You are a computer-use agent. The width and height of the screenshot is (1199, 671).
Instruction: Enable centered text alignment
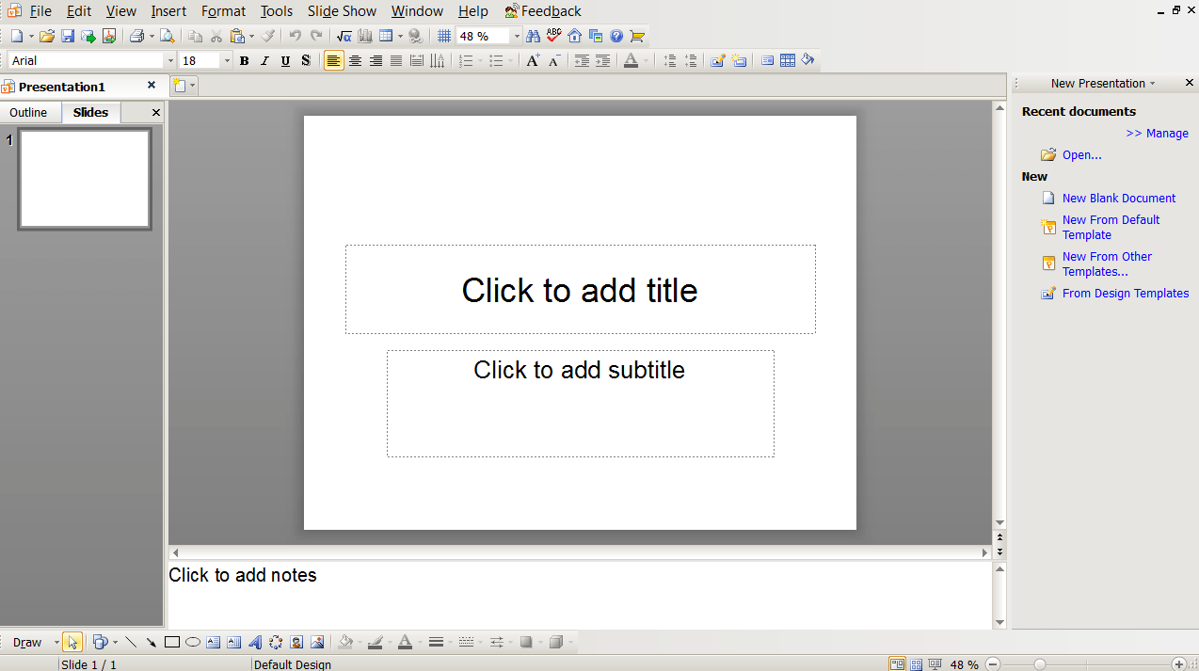tap(355, 60)
